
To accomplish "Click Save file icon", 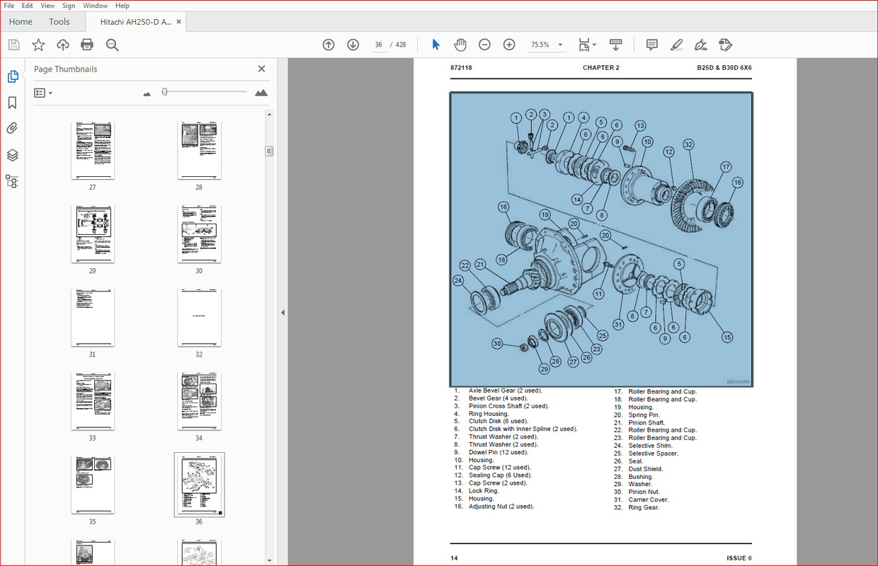I will (x=13, y=44).
